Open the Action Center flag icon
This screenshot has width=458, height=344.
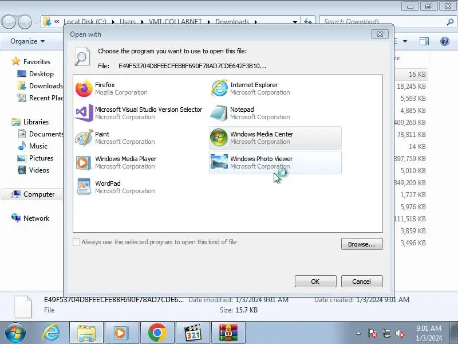[373, 333]
